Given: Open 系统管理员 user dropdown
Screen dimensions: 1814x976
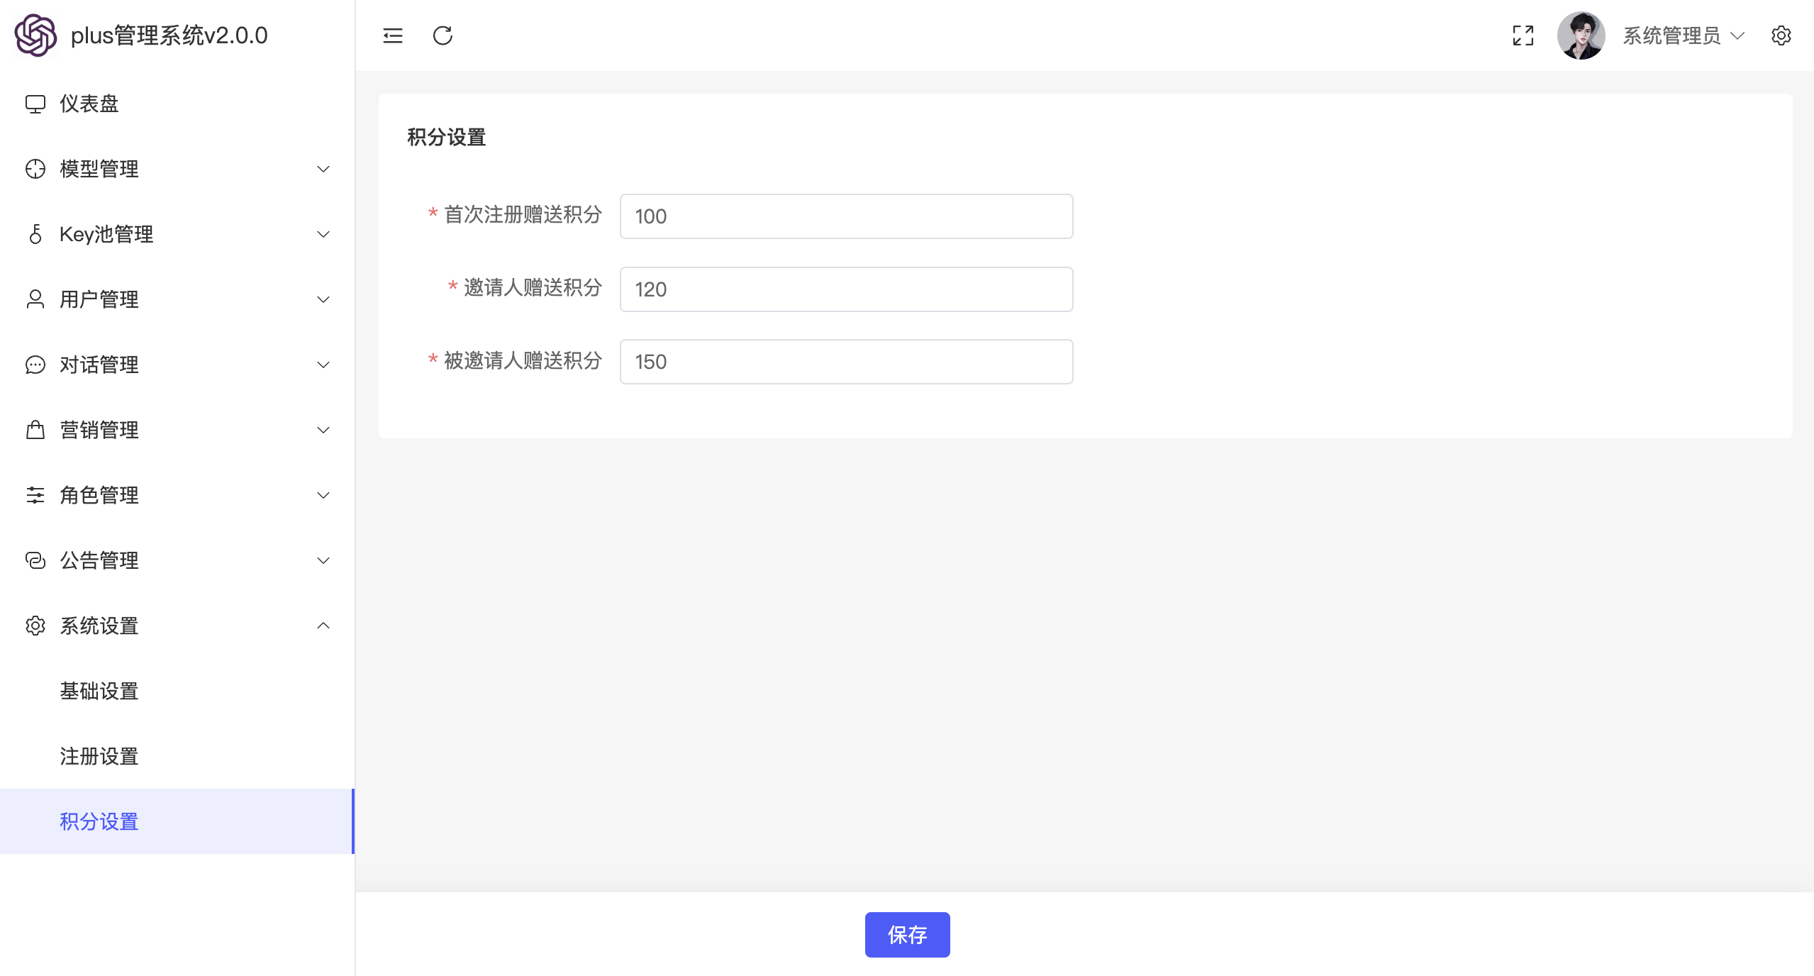Looking at the screenshot, I should pyautogui.click(x=1682, y=35).
